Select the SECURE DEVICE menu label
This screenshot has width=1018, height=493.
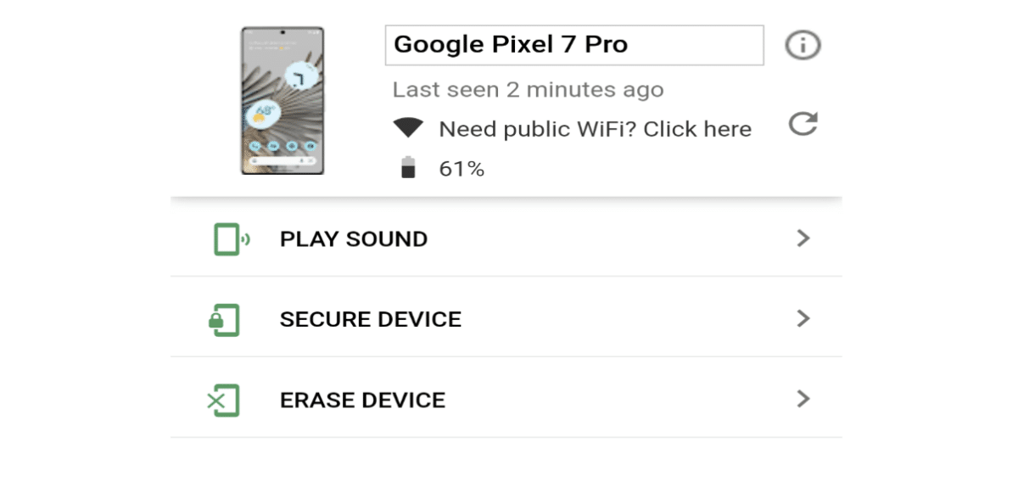coord(371,320)
